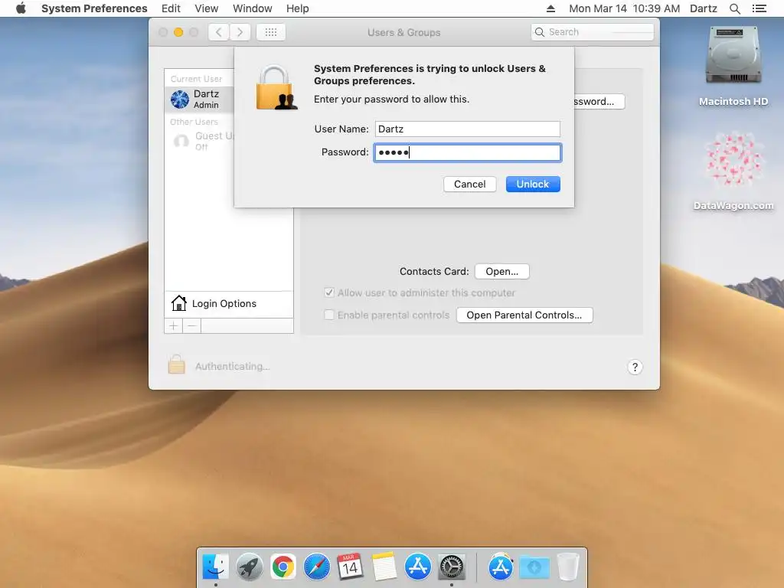Click the yellow minimize window button
Screen dimensions: 784x588
click(178, 32)
